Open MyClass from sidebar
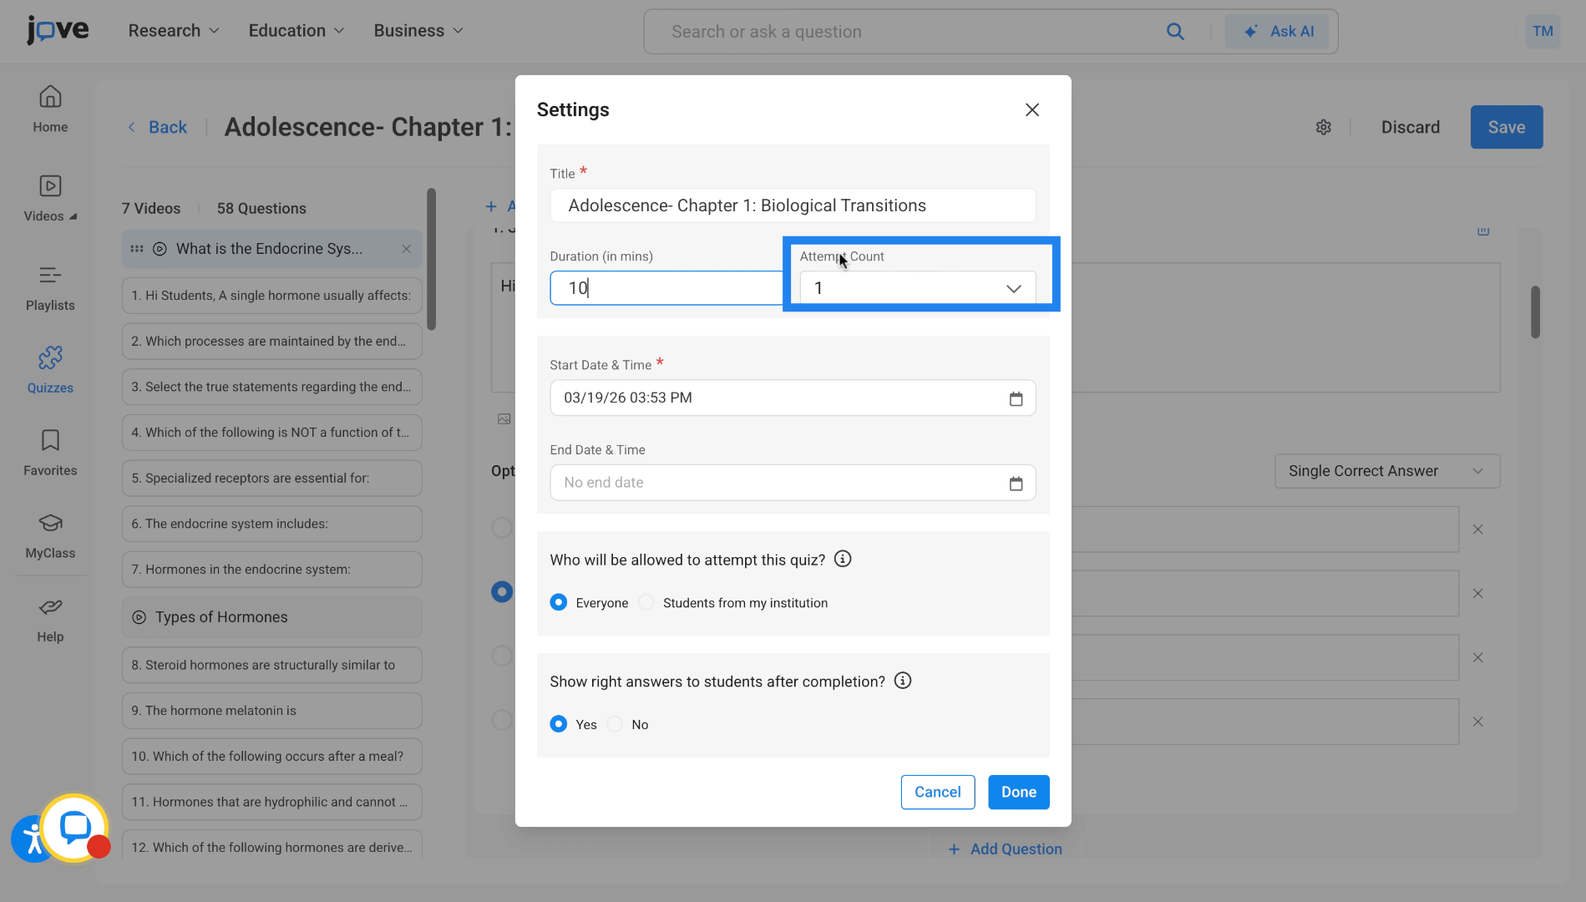The height and width of the screenshot is (902, 1586). (50, 535)
